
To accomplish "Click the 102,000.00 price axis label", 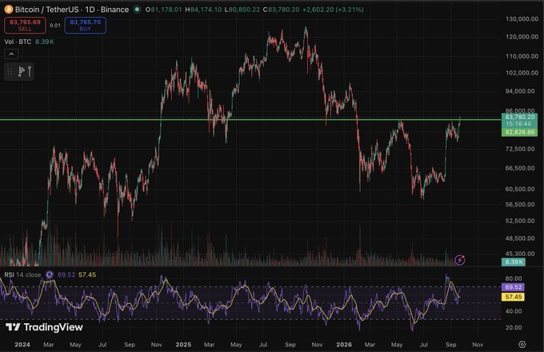I will point(522,73).
